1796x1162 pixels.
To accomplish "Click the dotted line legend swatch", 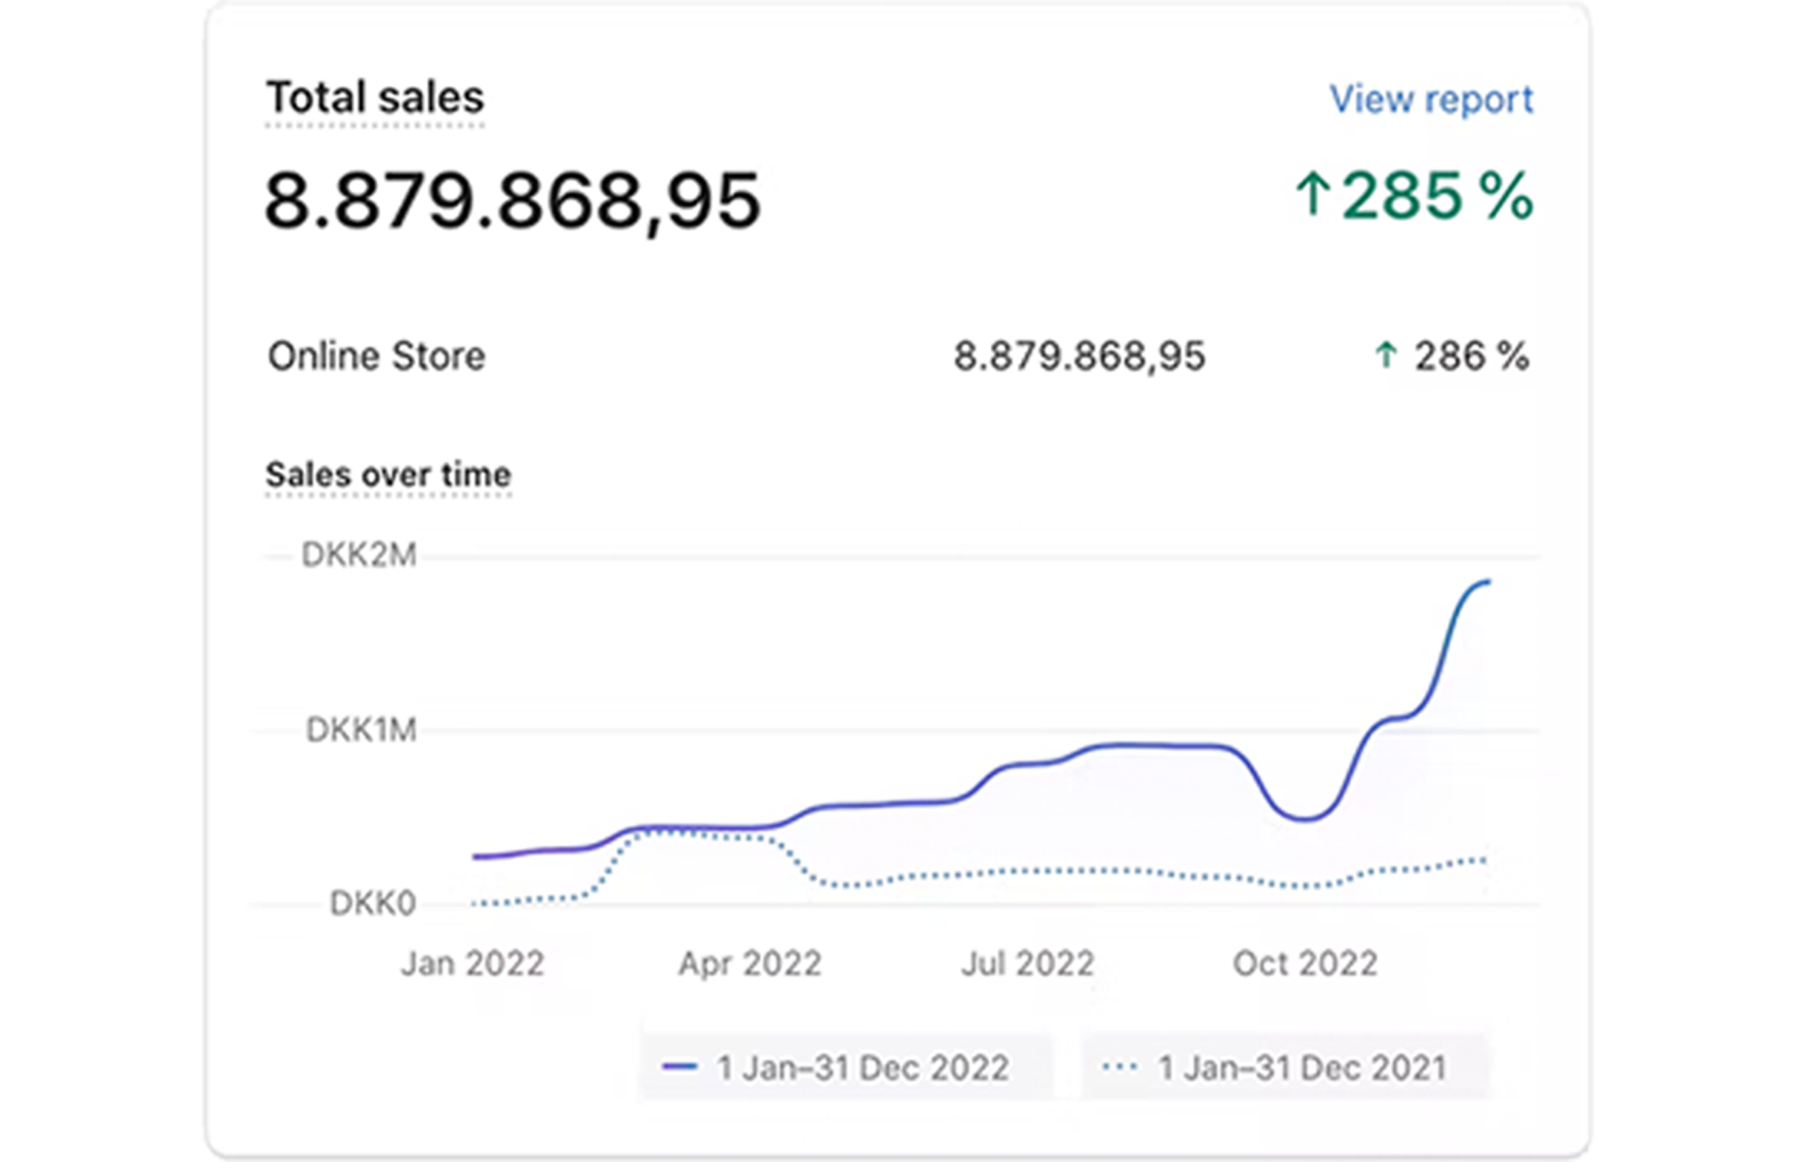I will coord(1120,1067).
